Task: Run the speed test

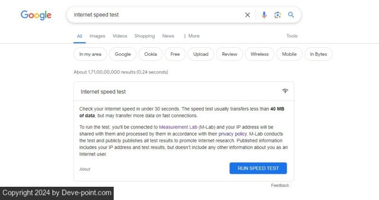Action: pos(258,168)
